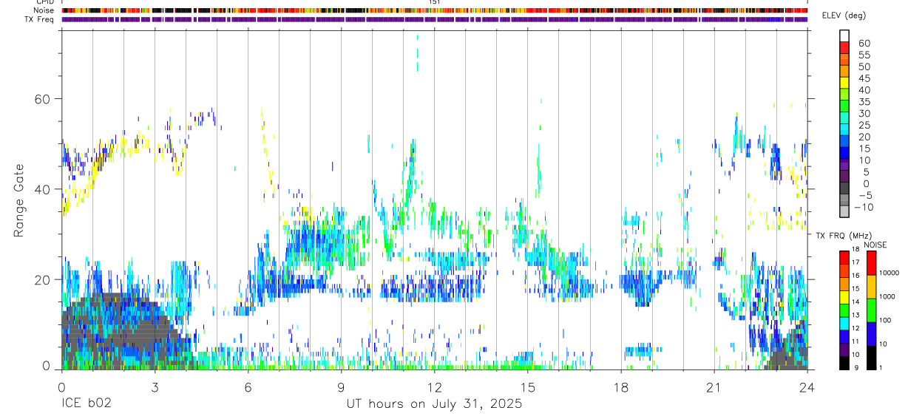The height and width of the screenshot is (419, 908).
Task: Click the cyan swatch in the TX FRQ bar
Action: pyautogui.click(x=844, y=324)
